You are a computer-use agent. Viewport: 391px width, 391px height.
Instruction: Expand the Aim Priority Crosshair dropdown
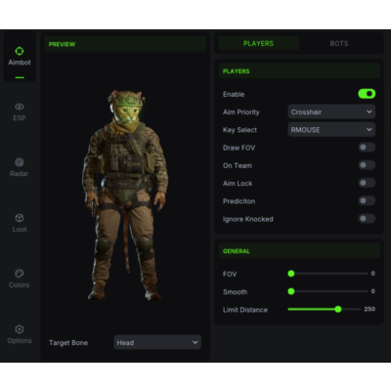331,111
